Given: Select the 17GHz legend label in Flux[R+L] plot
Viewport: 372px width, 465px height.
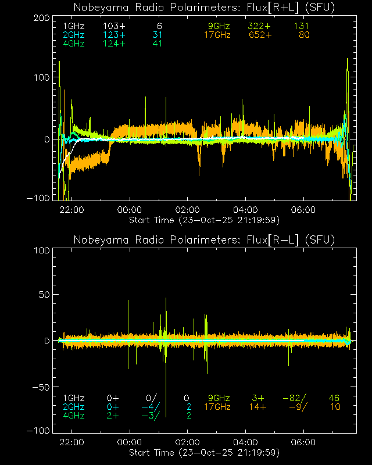Looking at the screenshot, I should pos(217,35).
